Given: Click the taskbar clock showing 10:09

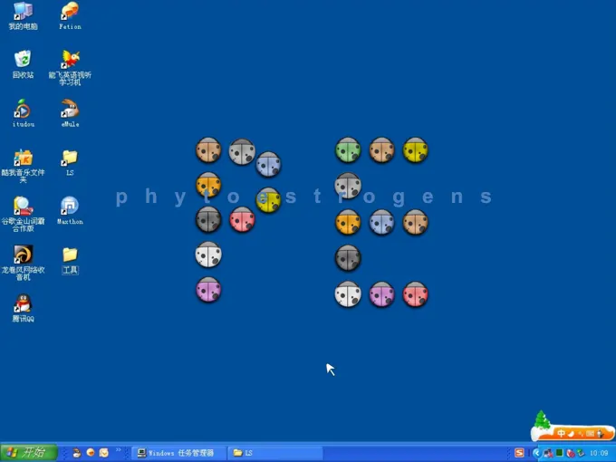Looking at the screenshot, I should point(599,453).
